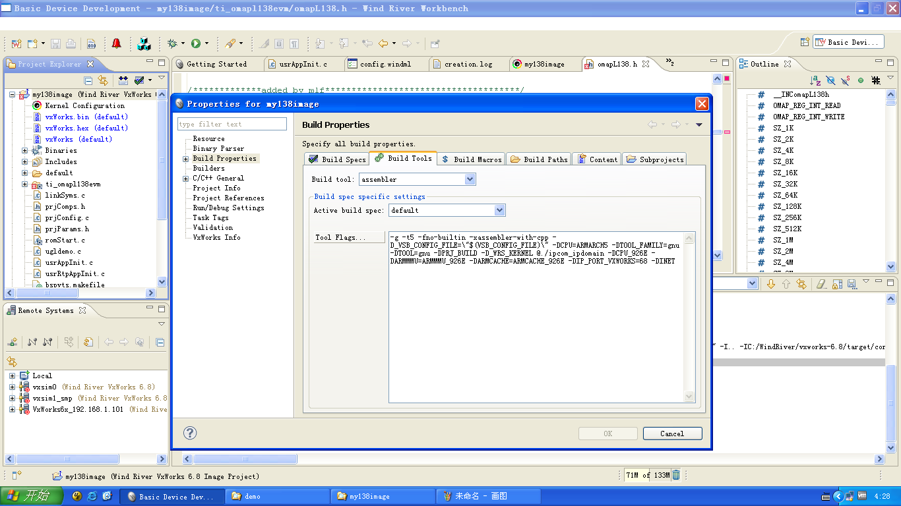This screenshot has width=901, height=506.
Task: Switch to the demo taskbar window
Action: click(278, 497)
